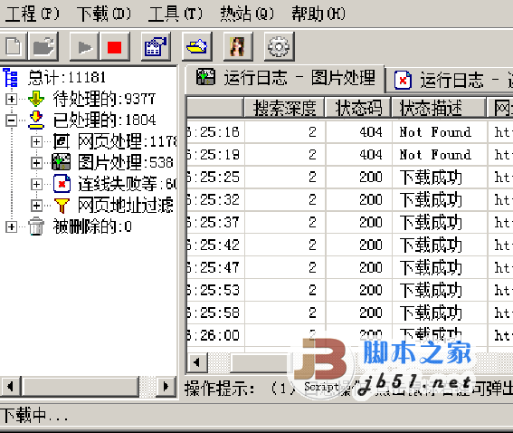Image resolution: width=513 pixels, height=433 pixels.
Task: Switch to the second 运行日志 tab
Action: click(x=450, y=81)
